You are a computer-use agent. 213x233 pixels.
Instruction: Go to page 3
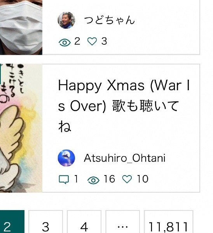tap(45, 222)
